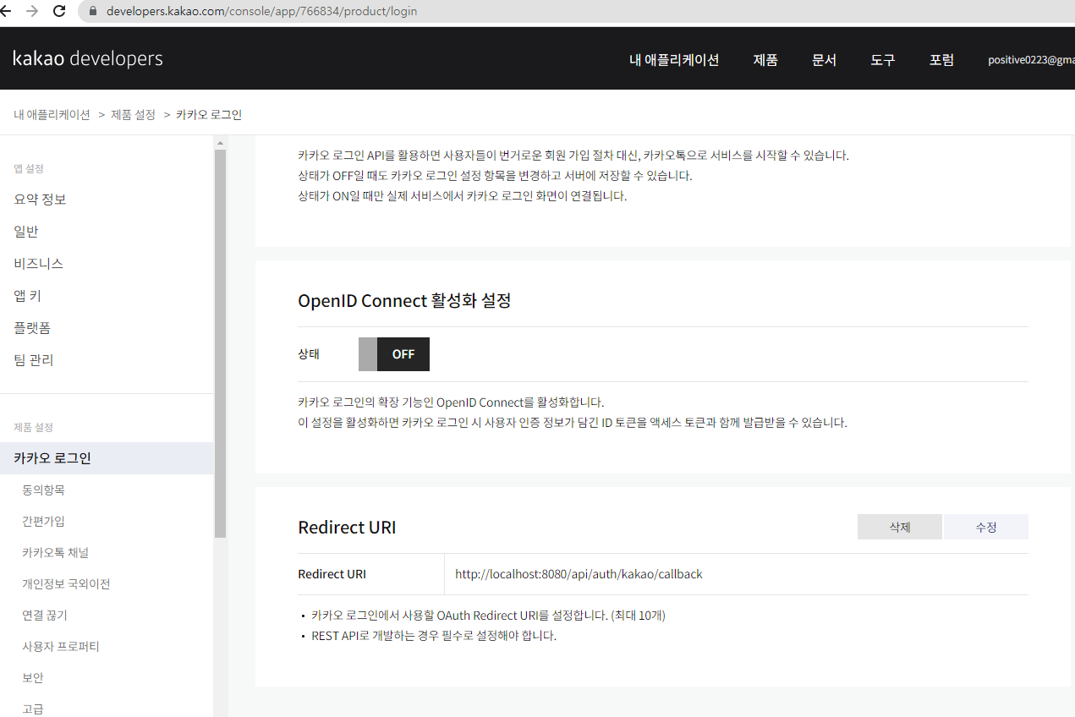Click the localhost callback Redirect URI value
Viewport: 1075px width, 717px height.
[x=579, y=574]
